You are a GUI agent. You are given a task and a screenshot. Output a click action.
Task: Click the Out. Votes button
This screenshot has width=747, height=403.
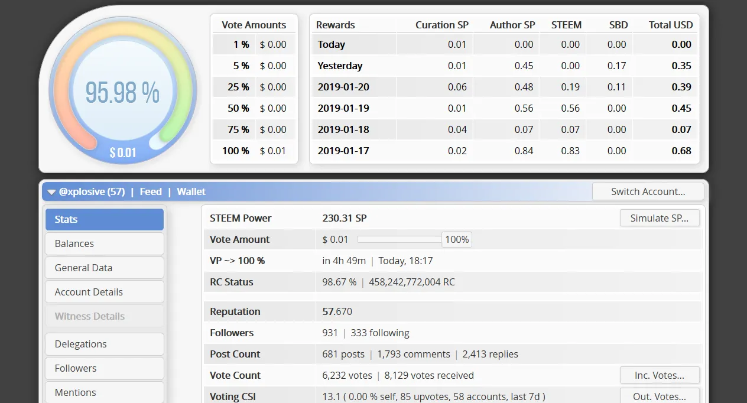(660, 396)
